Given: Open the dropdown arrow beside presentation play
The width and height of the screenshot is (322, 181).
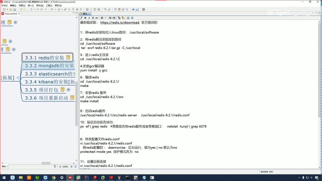Looking at the screenshot, I should coord(55,9).
